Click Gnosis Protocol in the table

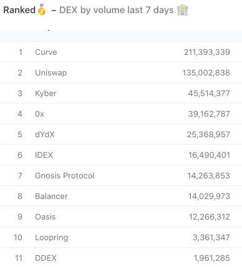coord(65,175)
